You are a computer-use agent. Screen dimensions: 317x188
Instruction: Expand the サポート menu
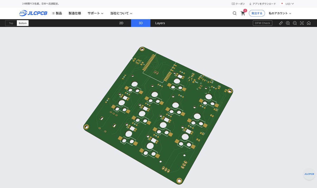pyautogui.click(x=95, y=13)
